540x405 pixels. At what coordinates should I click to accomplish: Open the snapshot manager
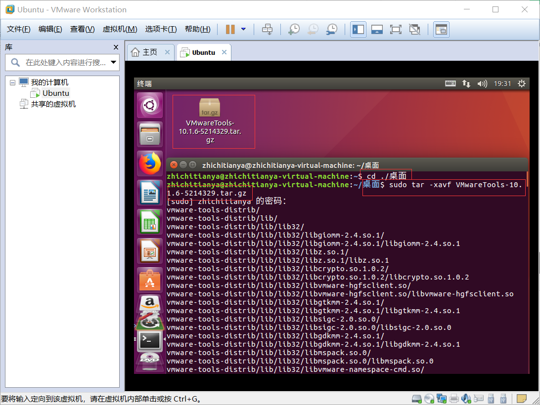pos(332,29)
